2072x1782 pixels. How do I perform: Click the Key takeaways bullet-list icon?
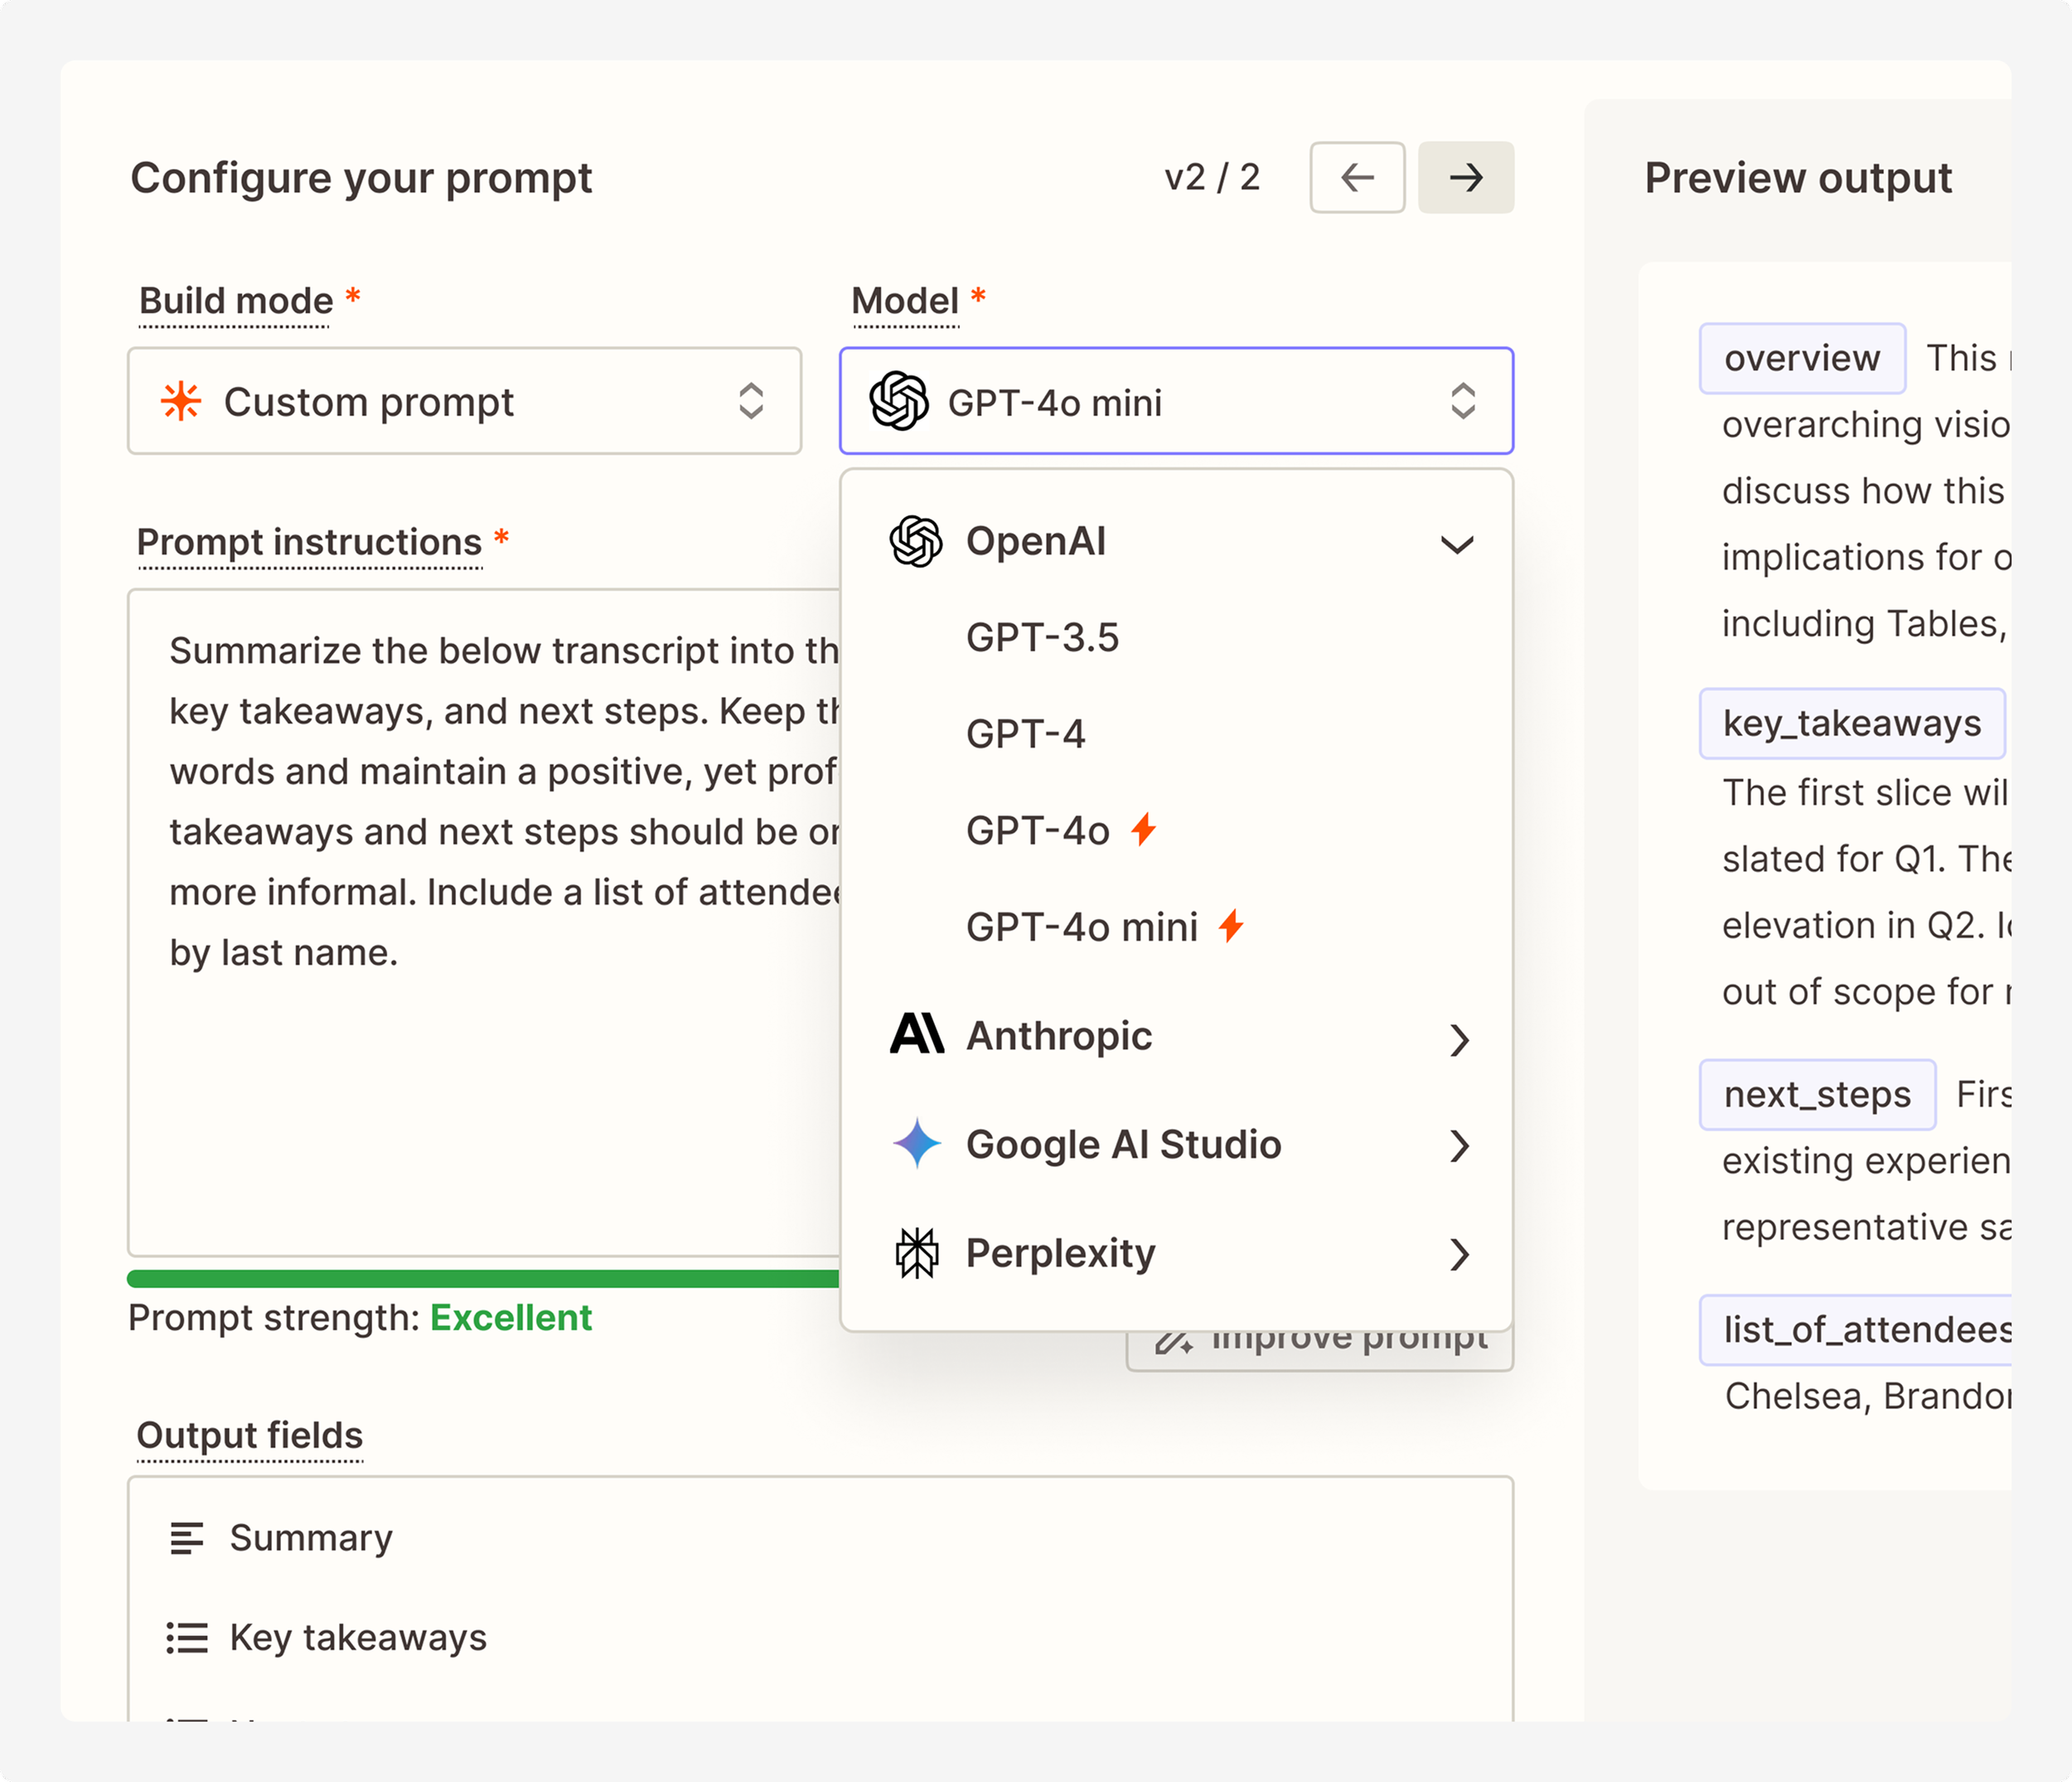pyautogui.click(x=187, y=1637)
